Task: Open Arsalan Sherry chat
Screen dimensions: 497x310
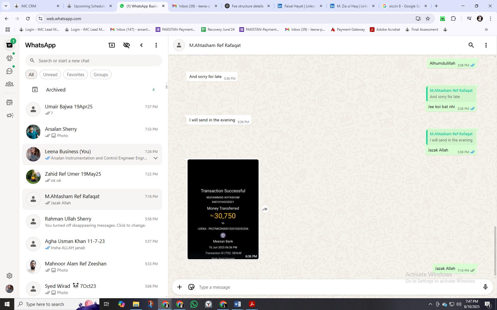Action: tap(92, 132)
